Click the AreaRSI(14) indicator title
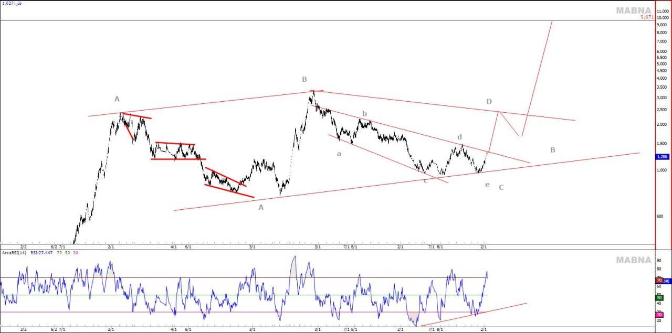Viewport: 672px width, 333px height. tap(13, 252)
